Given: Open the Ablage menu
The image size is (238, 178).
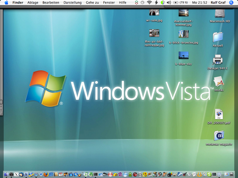Looking at the screenshot, I should coord(33,3).
